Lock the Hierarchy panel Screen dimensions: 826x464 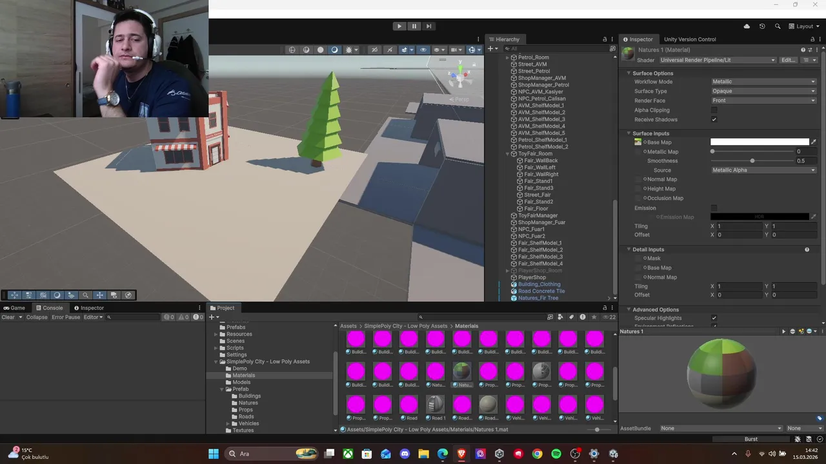pos(605,39)
